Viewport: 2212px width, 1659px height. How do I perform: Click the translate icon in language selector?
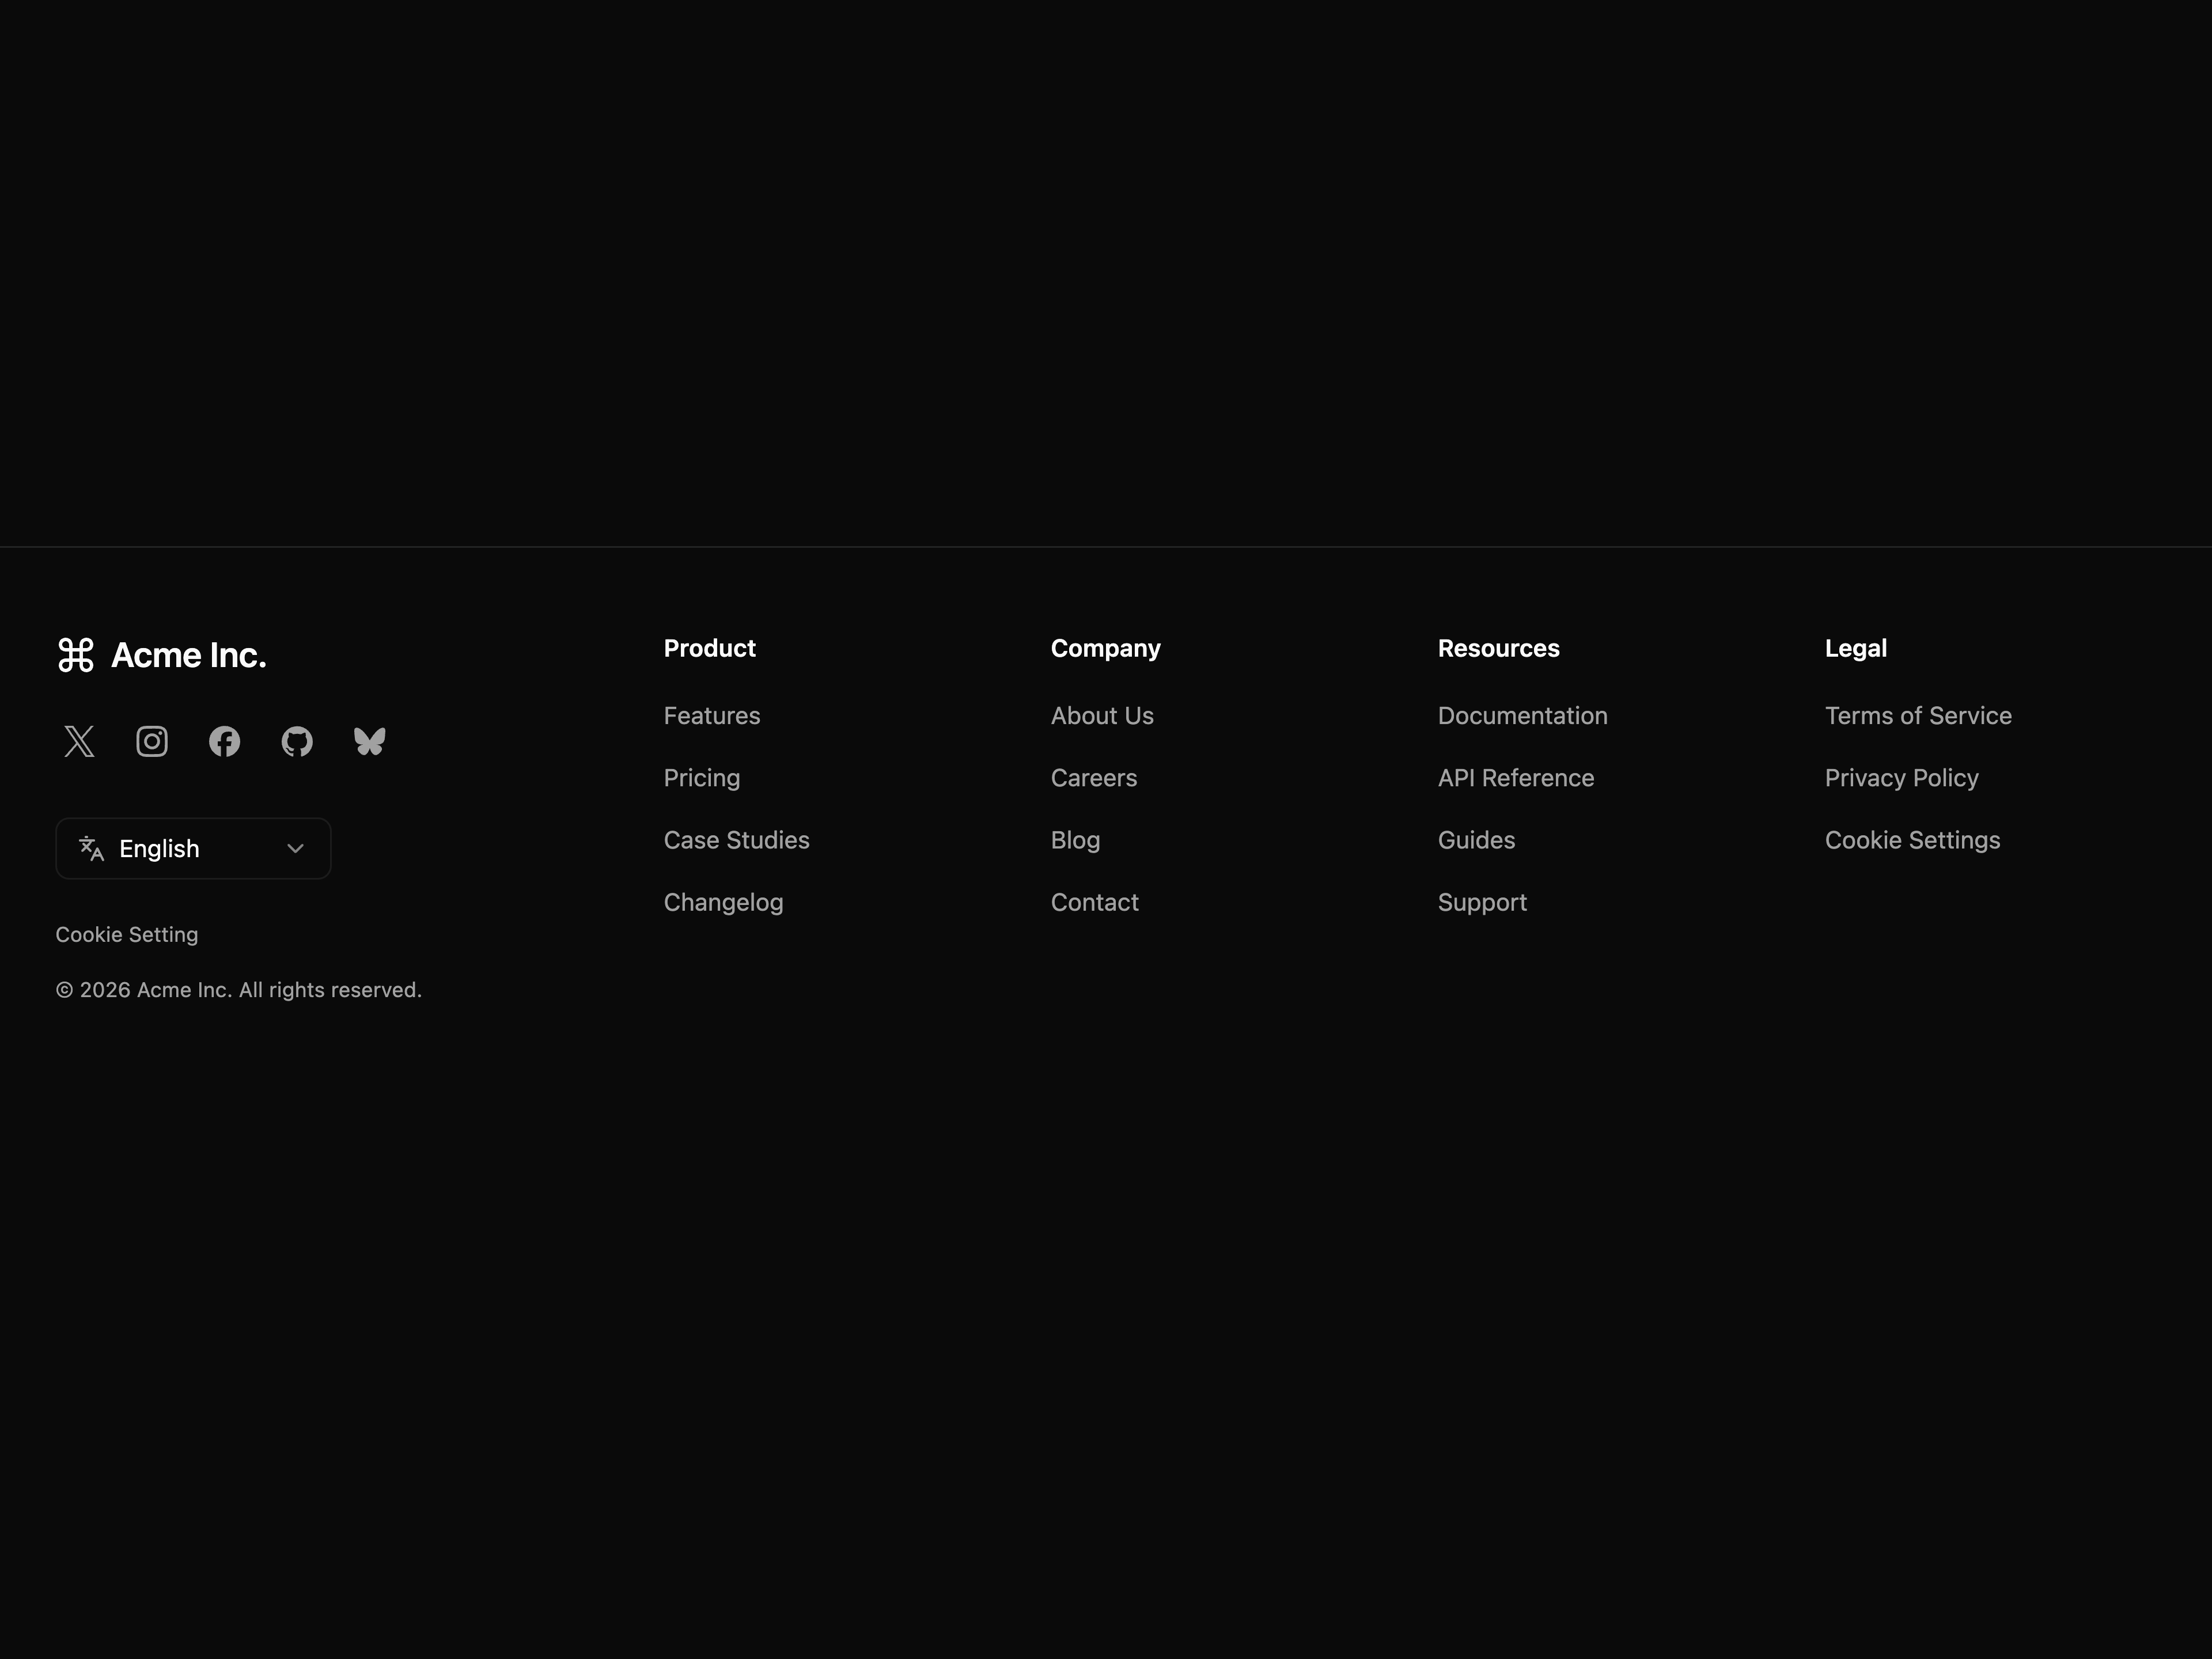[x=92, y=848]
